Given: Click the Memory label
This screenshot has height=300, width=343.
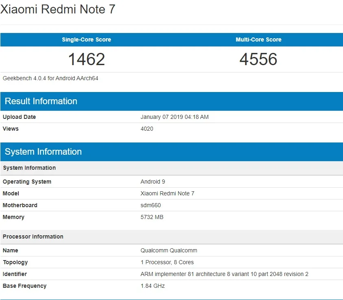Looking at the screenshot, I should 13,217.
